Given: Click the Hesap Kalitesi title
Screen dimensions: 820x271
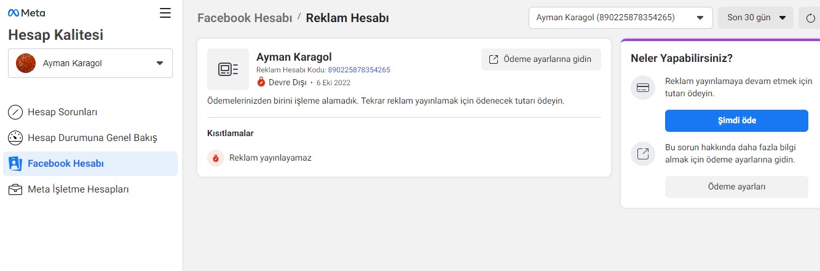Looking at the screenshot, I should [56, 35].
